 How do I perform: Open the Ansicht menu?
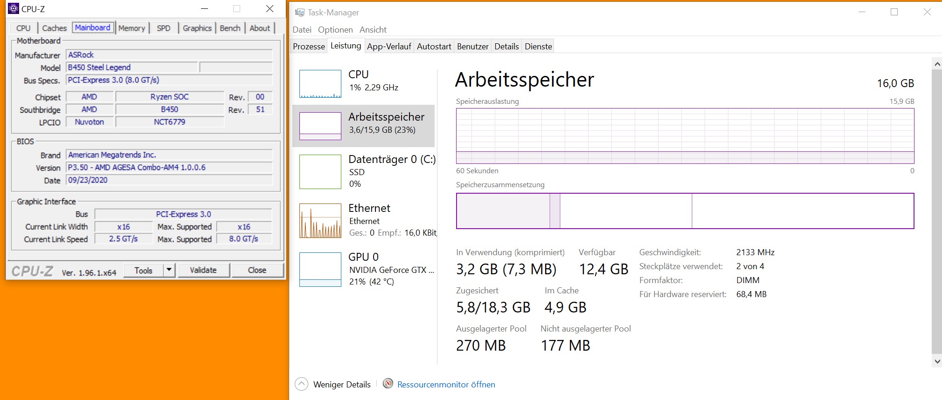pos(373,30)
